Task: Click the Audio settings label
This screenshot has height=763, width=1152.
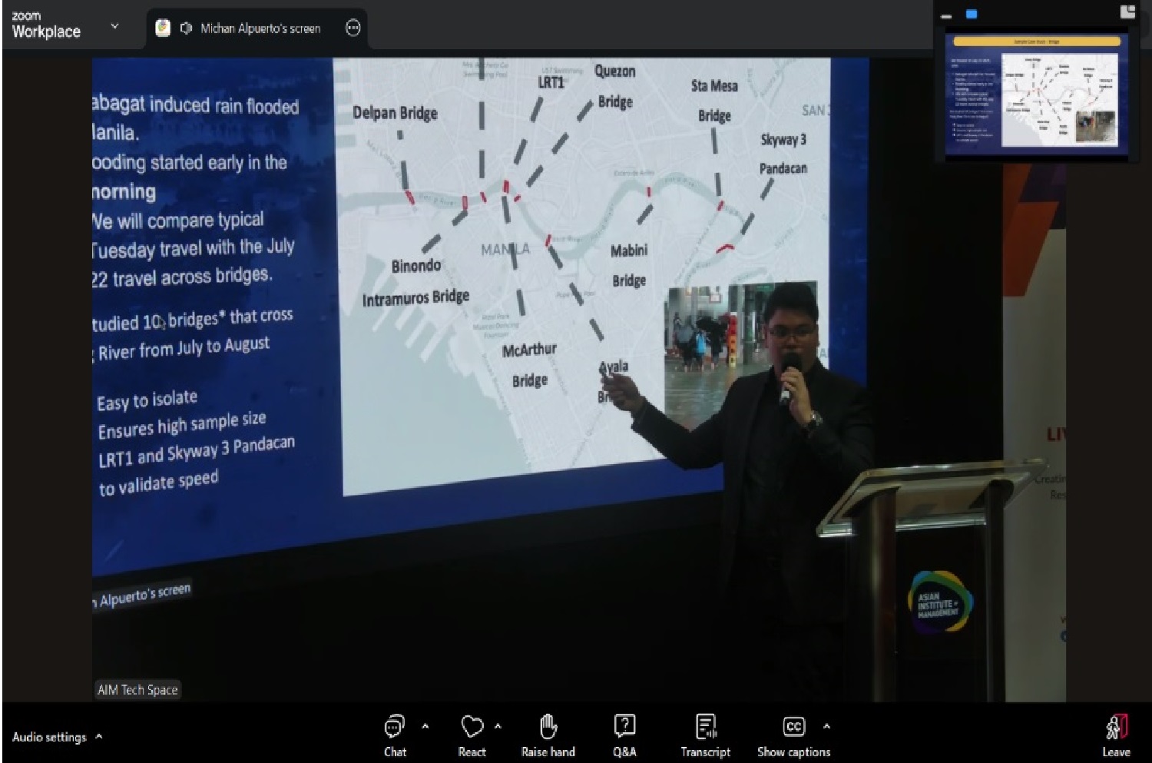Action: pos(49,737)
